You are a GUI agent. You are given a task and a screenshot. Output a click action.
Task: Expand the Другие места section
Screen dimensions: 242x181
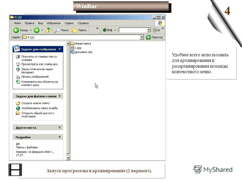[x=59, y=127]
